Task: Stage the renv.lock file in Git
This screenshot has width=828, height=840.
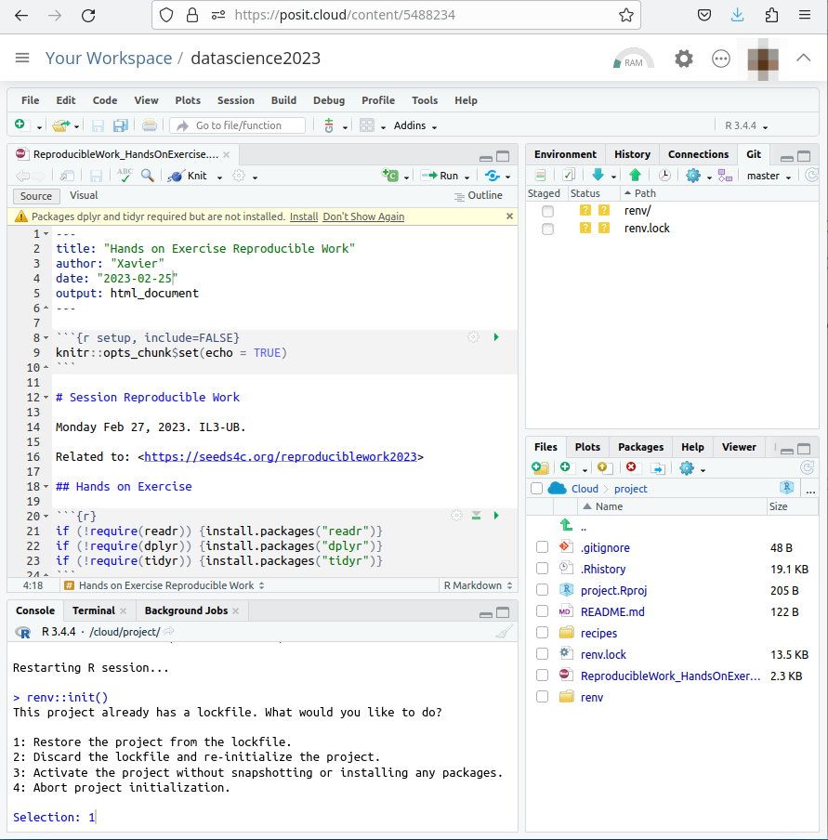Action: click(547, 229)
